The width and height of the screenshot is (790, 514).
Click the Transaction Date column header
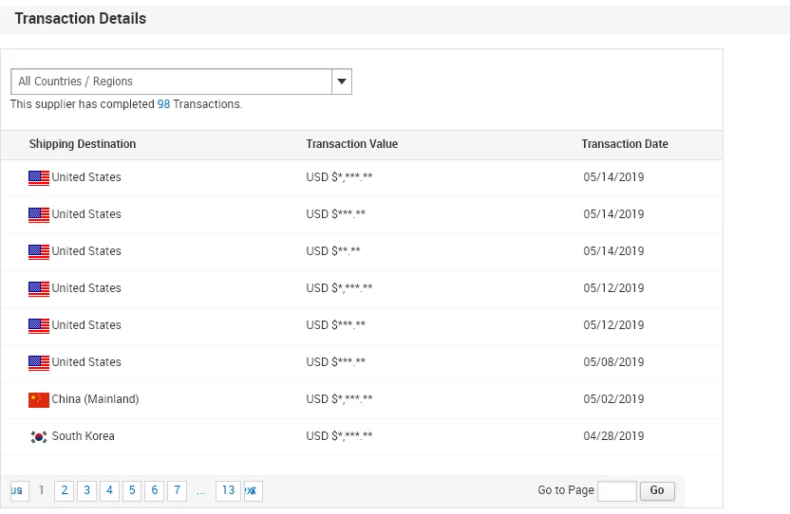pos(625,144)
